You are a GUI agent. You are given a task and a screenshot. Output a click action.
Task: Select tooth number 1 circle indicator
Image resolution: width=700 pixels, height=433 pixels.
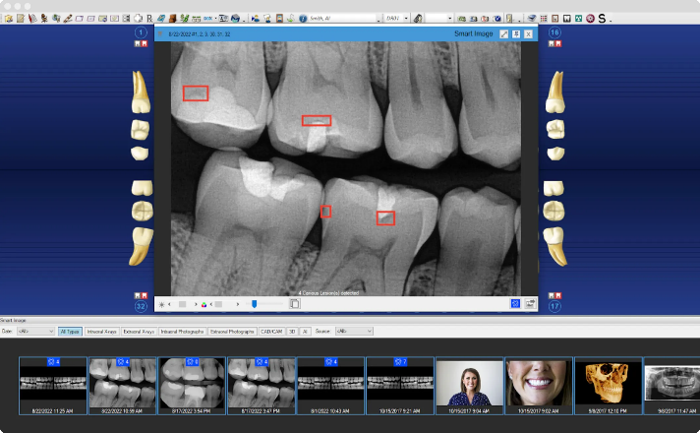tap(141, 33)
